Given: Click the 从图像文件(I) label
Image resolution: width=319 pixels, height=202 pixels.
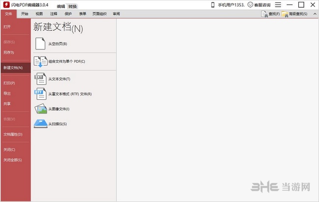Looking at the screenshot, I should coord(59,109).
